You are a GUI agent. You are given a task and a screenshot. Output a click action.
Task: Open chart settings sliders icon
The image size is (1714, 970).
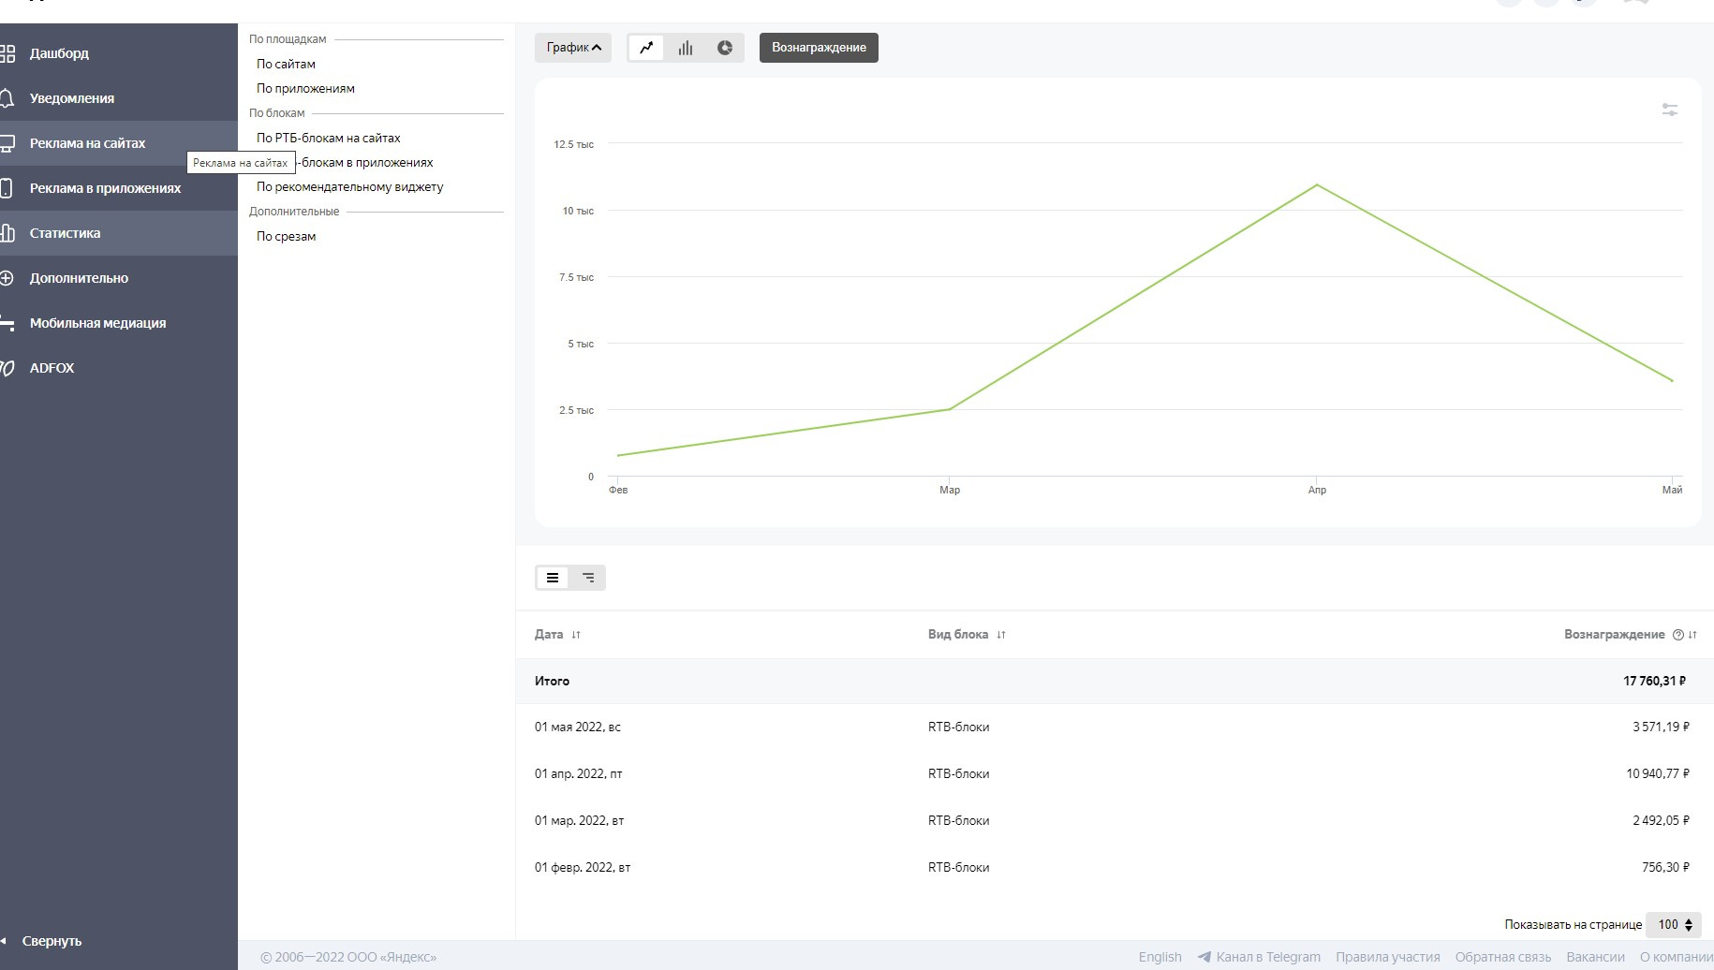(1669, 110)
